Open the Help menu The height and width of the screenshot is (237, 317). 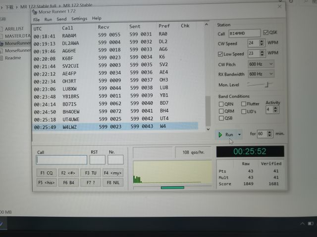[97, 18]
